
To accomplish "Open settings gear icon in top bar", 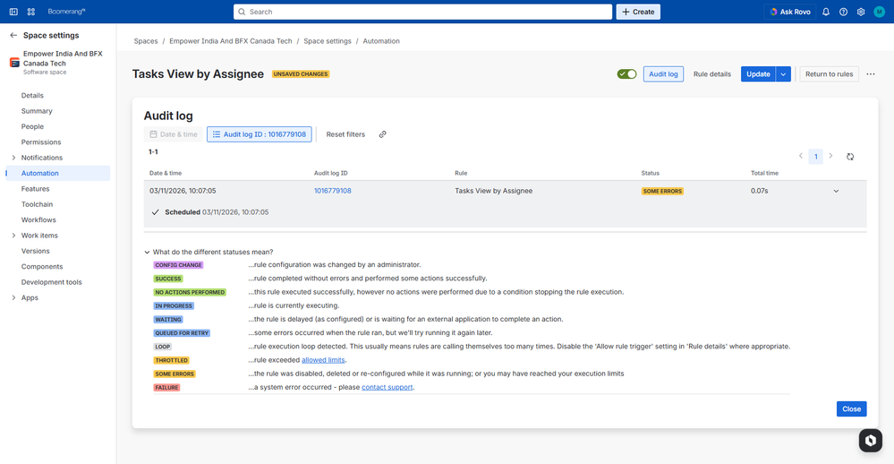I will [861, 12].
